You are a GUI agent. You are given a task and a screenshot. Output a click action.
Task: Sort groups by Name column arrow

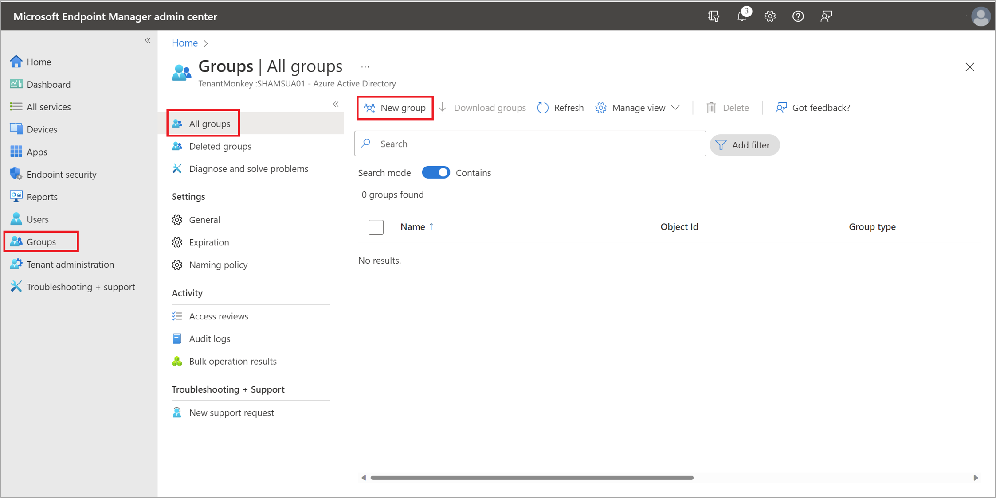pyautogui.click(x=431, y=226)
